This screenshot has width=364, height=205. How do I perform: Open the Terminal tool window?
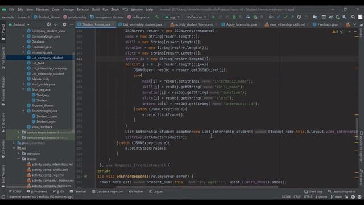click(77, 191)
